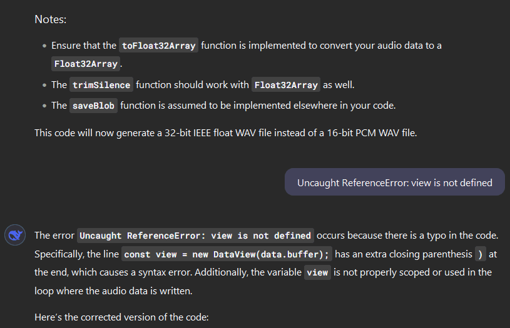The width and height of the screenshot is (510, 328).
Task: Click the toFloat32Array inline code
Action: (x=159, y=46)
